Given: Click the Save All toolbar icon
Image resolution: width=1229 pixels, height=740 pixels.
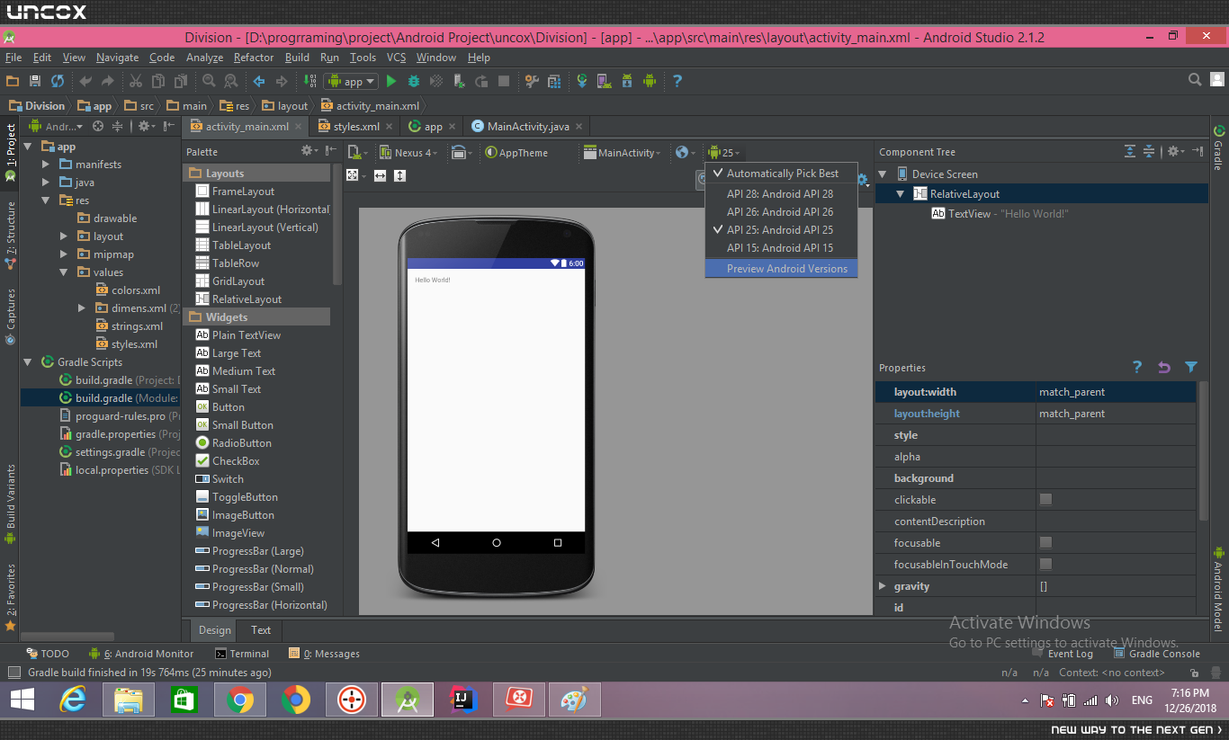Looking at the screenshot, I should tap(35, 81).
